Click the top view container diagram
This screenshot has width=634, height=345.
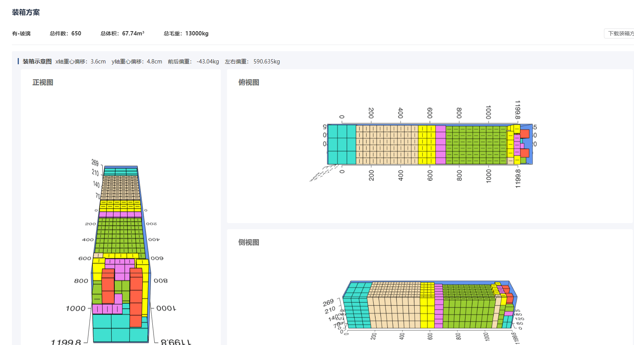(x=430, y=144)
